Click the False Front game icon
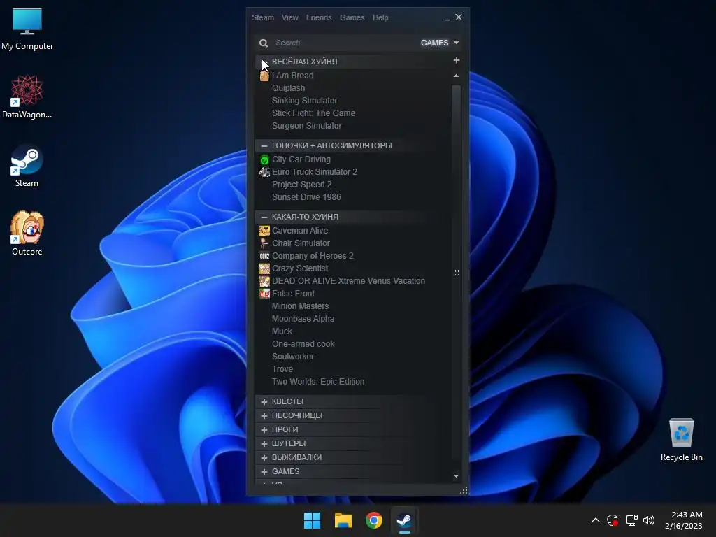Viewport: 716px width, 537px height. pos(264,294)
